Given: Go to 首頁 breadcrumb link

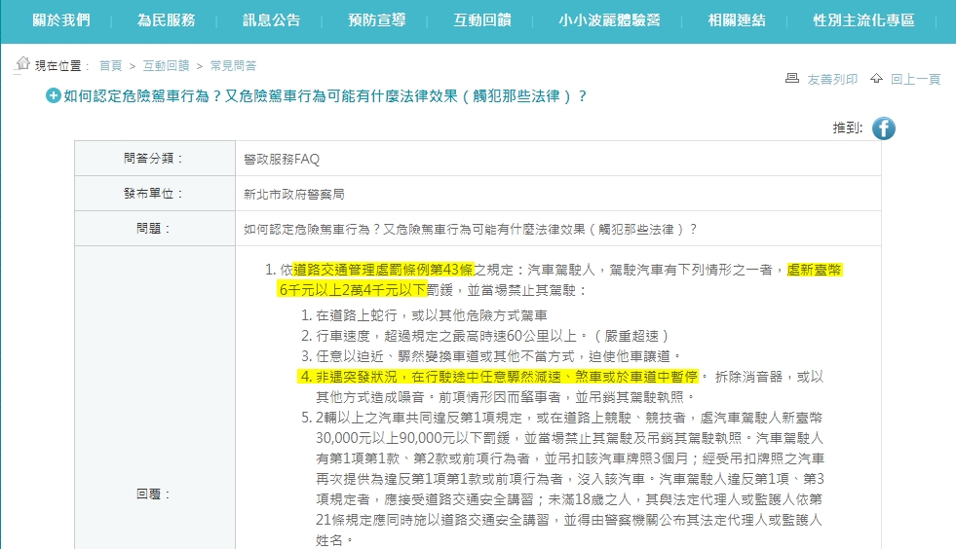Looking at the screenshot, I should coord(110,66).
